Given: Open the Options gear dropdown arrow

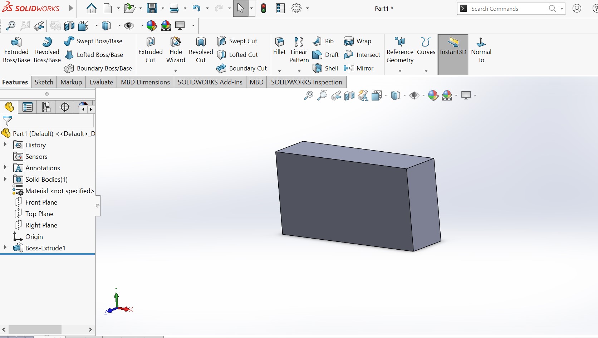Looking at the screenshot, I should click(307, 9).
